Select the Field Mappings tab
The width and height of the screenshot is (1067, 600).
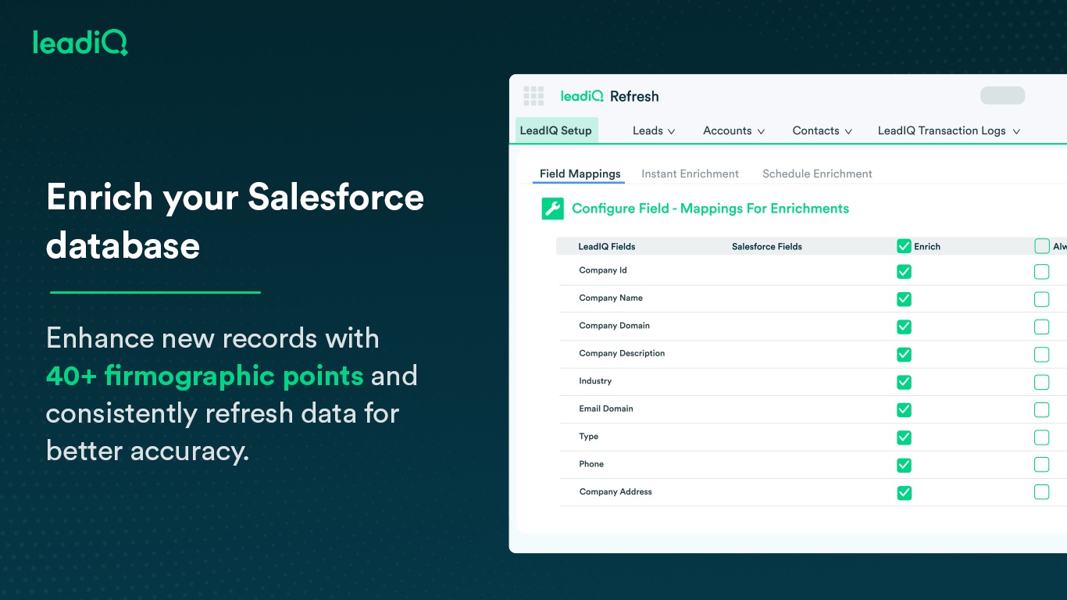(580, 173)
